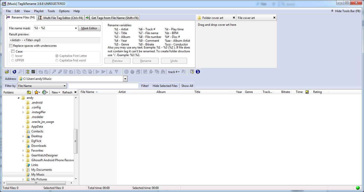Collapse the andy folder tree node
364x192 pixels.
[18, 98]
